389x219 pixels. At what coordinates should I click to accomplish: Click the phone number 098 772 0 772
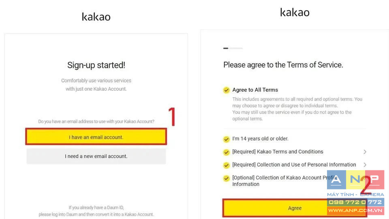click(355, 202)
